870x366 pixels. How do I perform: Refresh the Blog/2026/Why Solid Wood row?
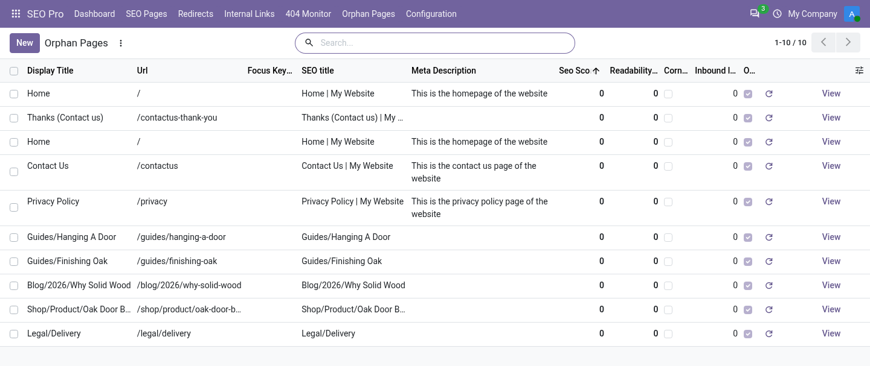click(769, 286)
